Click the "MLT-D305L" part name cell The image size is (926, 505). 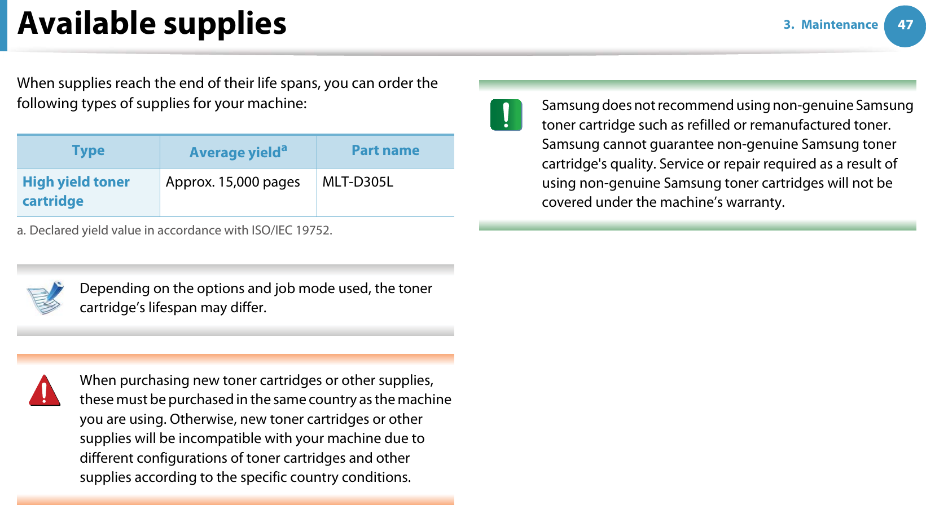(358, 182)
